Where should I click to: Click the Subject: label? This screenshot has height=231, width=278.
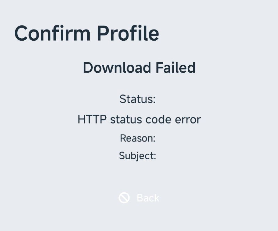[x=137, y=156]
